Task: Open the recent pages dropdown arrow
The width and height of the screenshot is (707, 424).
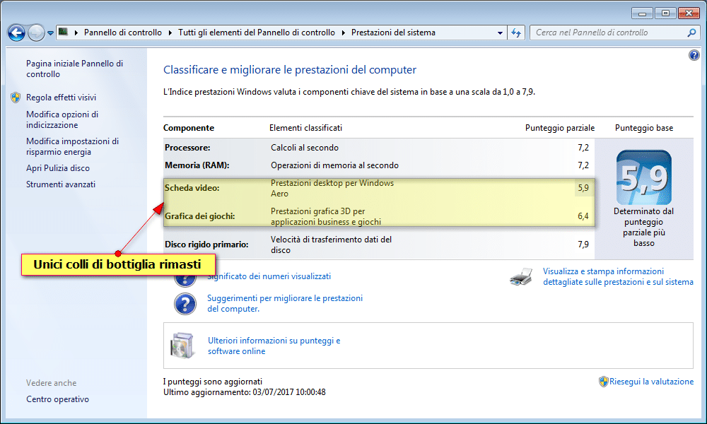Action: pos(51,33)
